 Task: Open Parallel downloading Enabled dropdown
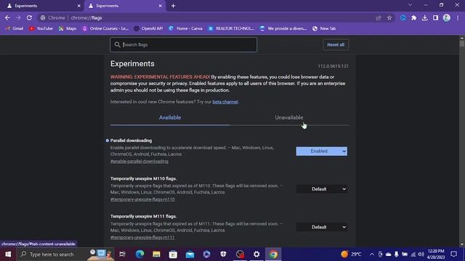click(321, 152)
